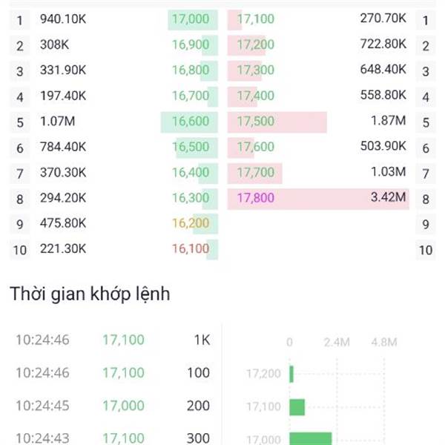Select the first 10:24:46 trade with 1K volume
Screen dimensions: 445x445
click(113, 340)
